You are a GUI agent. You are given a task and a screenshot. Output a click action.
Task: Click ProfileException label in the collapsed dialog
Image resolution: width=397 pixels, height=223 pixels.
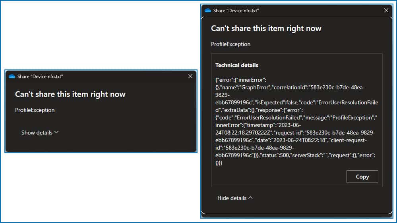tap(35, 110)
